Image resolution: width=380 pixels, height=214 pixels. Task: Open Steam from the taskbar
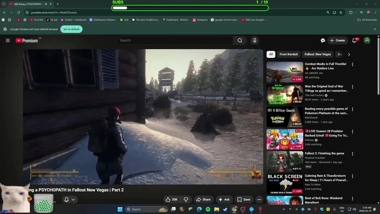click(225, 209)
